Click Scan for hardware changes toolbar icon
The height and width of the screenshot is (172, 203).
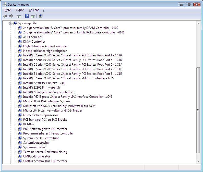pos(41,16)
